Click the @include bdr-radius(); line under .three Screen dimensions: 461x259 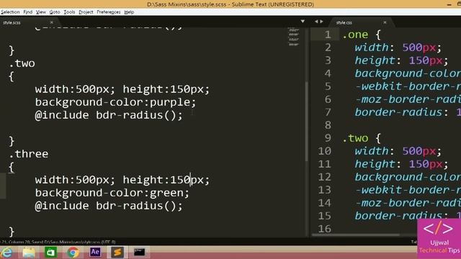[109, 206]
